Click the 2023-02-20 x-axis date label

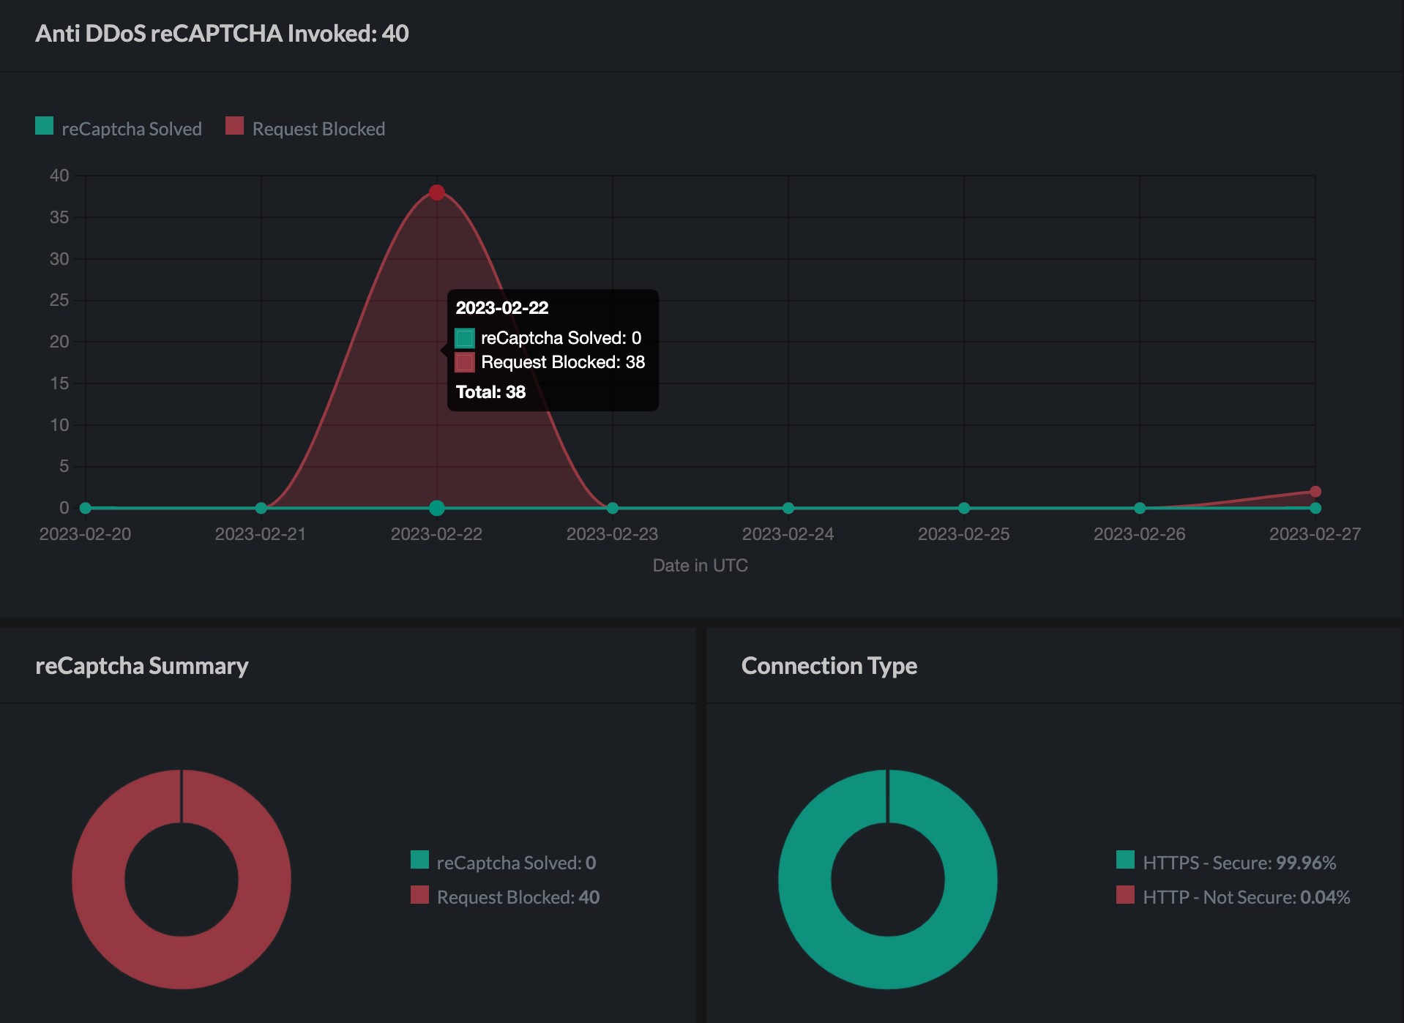pos(86,534)
